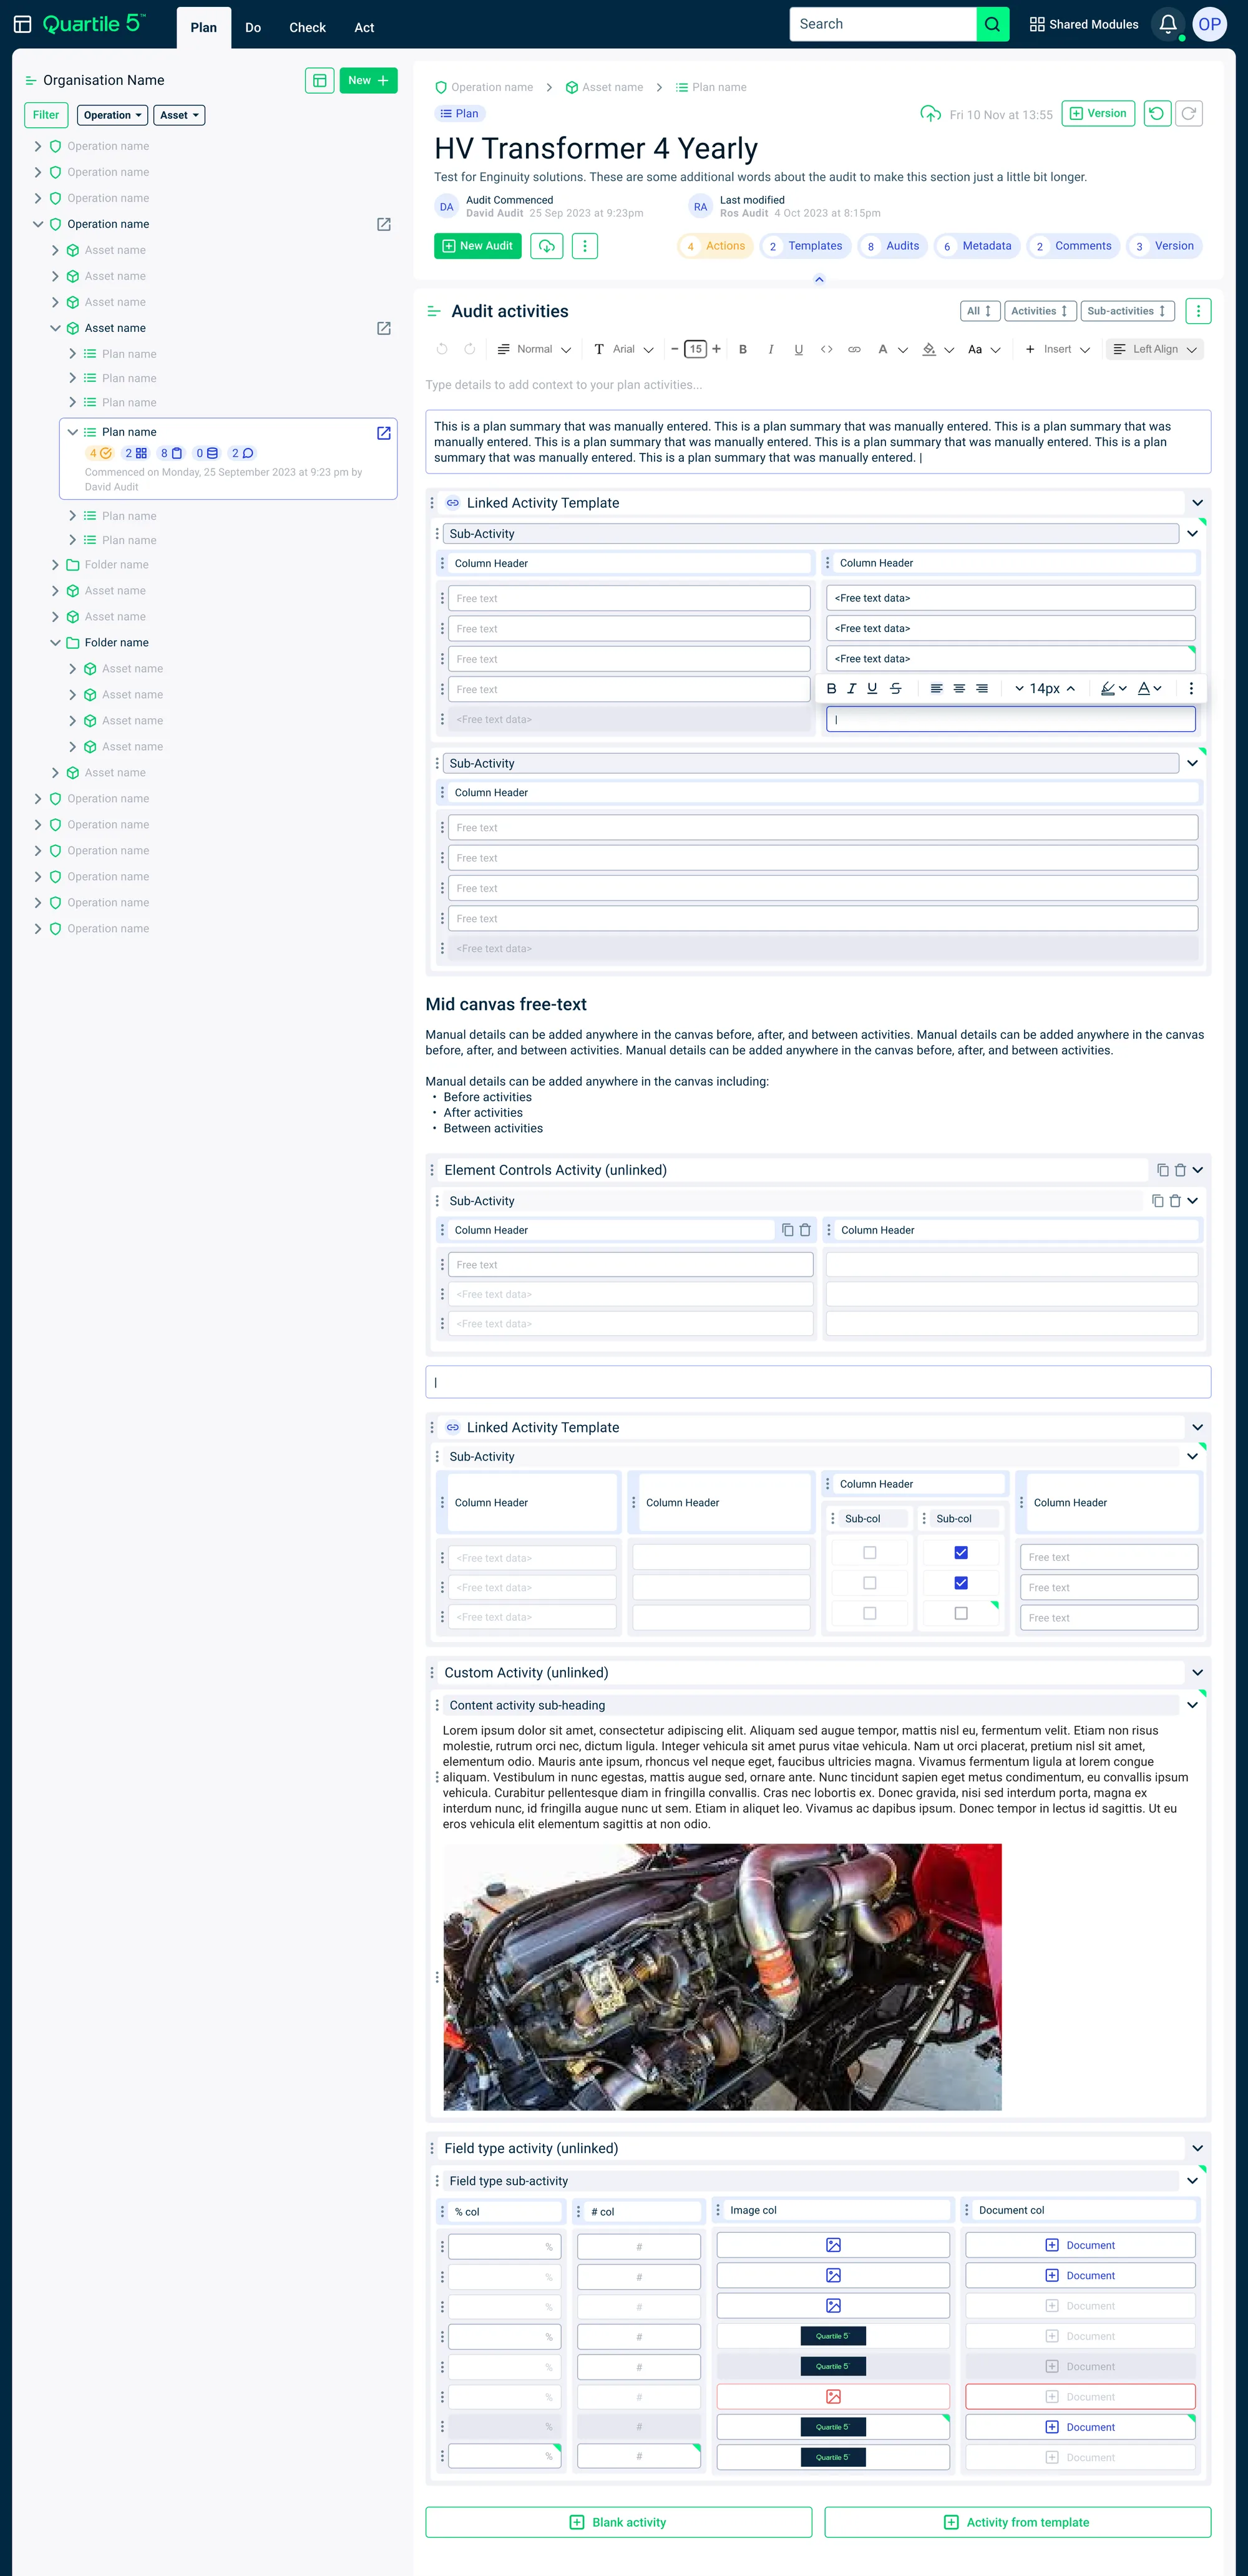
Task: Open the Insert dropdown in editor toolbar
Action: [1057, 349]
